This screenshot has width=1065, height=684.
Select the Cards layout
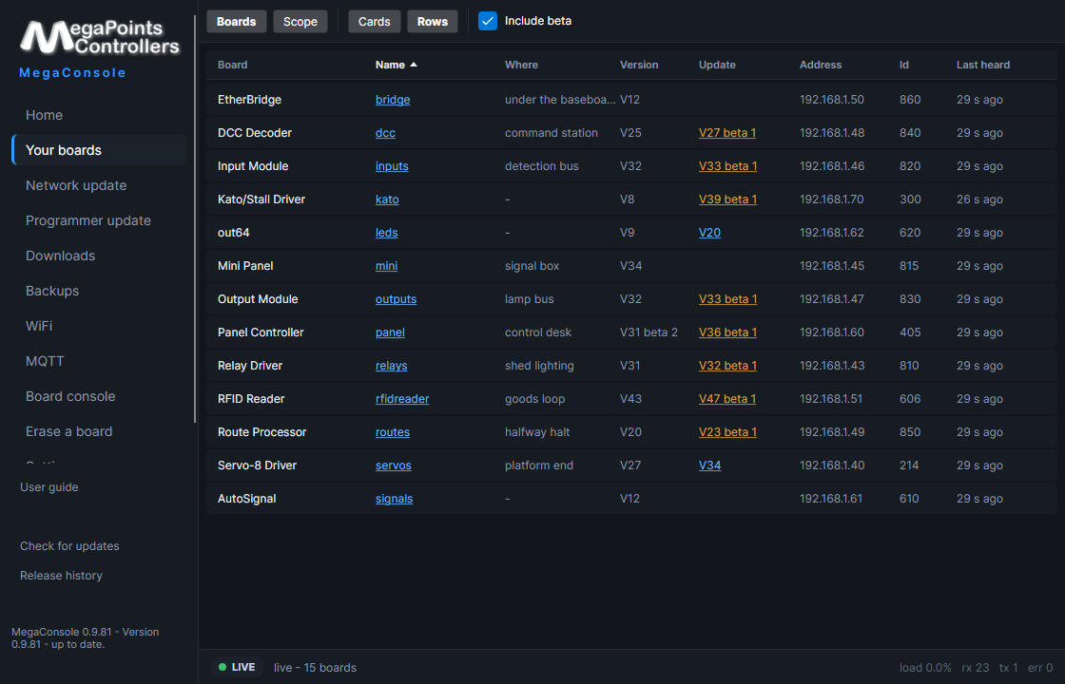click(375, 22)
